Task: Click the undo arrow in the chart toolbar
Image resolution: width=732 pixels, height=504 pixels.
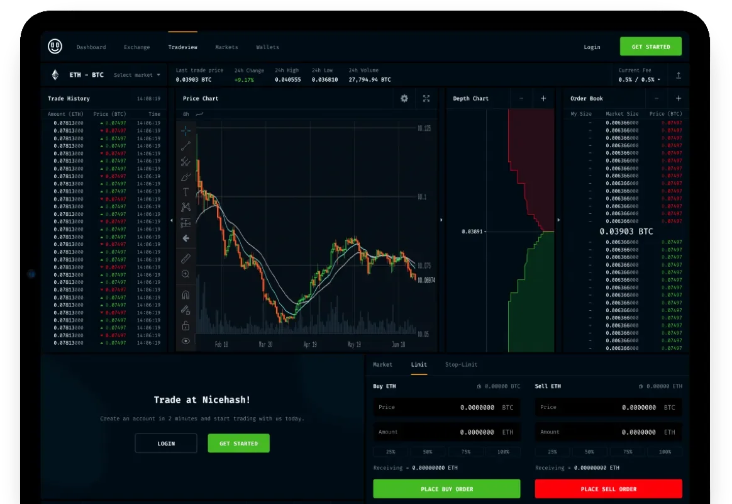Action: [186, 238]
